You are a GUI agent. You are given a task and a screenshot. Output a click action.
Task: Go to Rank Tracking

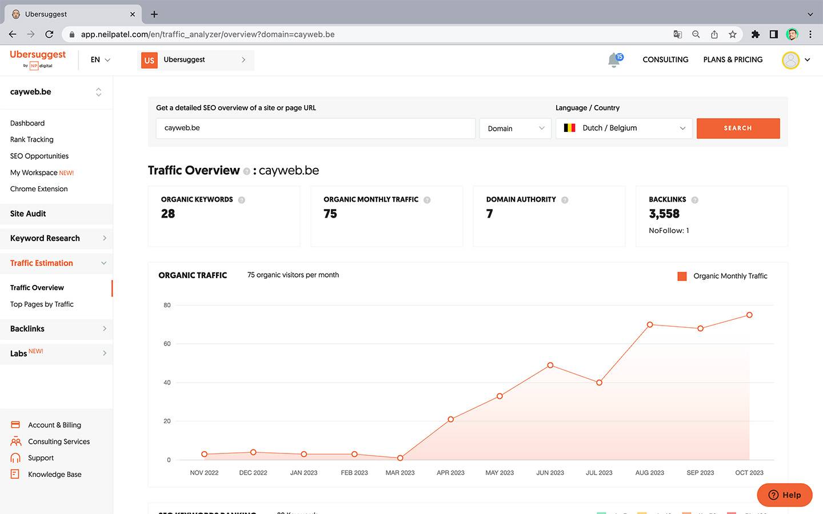32,139
